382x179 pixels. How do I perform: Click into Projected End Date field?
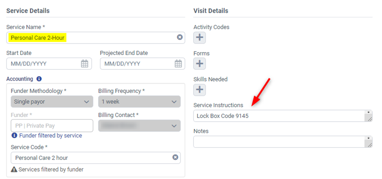point(137,64)
